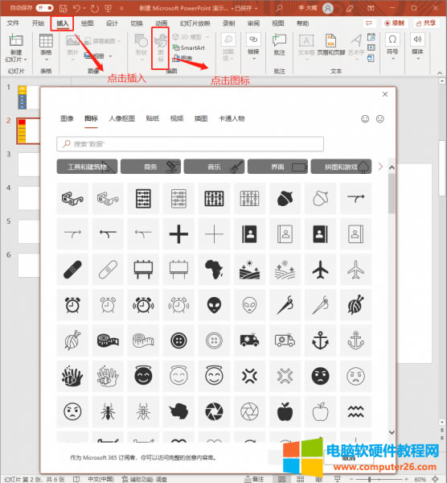Pick the filled apple icon

pos(285,411)
